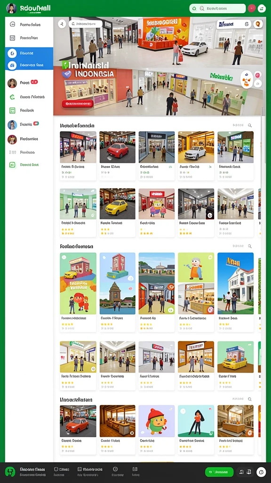Open search icon in first product section header
Viewport: 271px width, 483px height.
[250, 125]
